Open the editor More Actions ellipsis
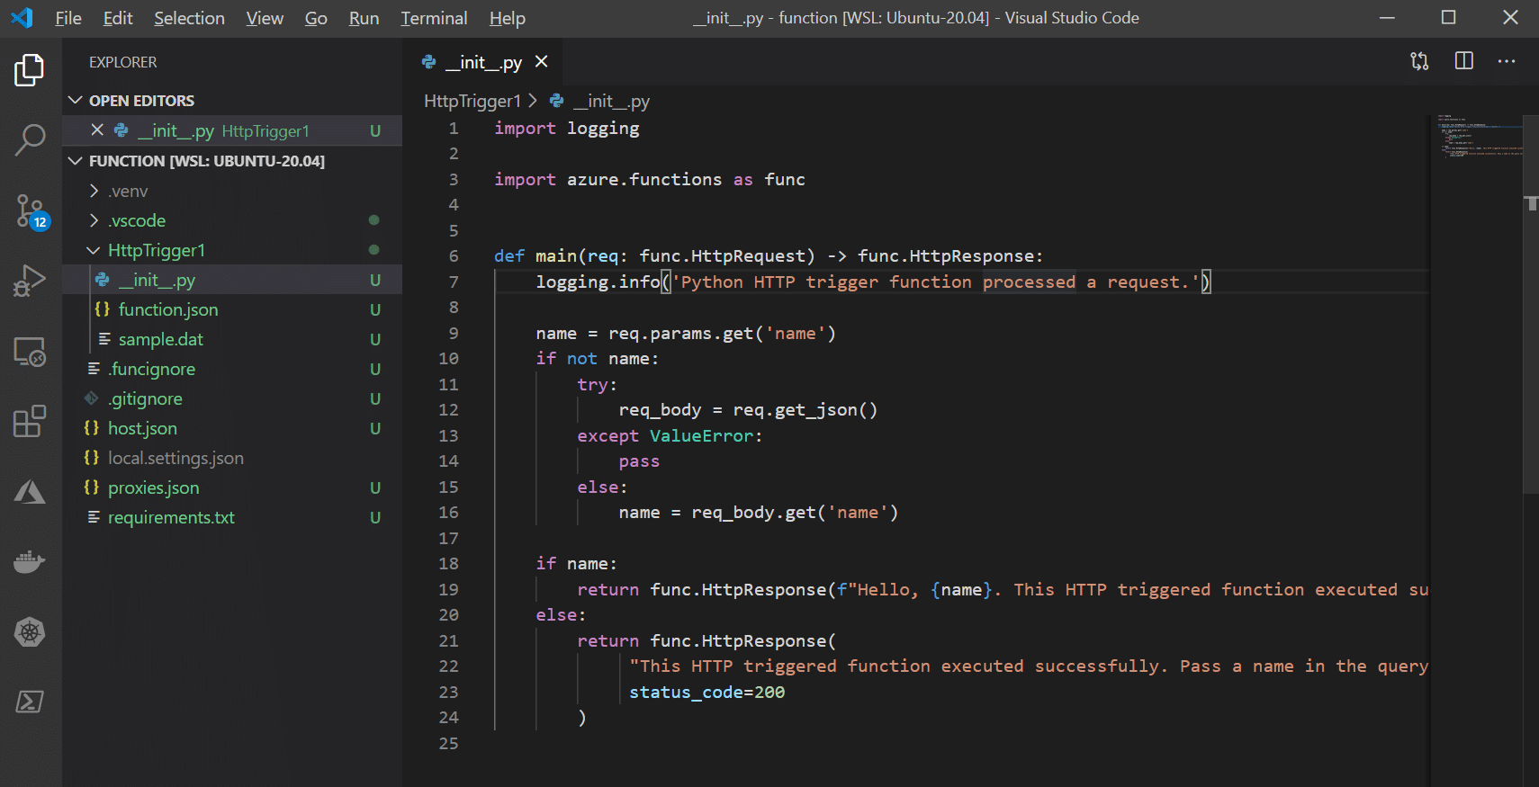This screenshot has height=787, width=1539. click(x=1506, y=61)
